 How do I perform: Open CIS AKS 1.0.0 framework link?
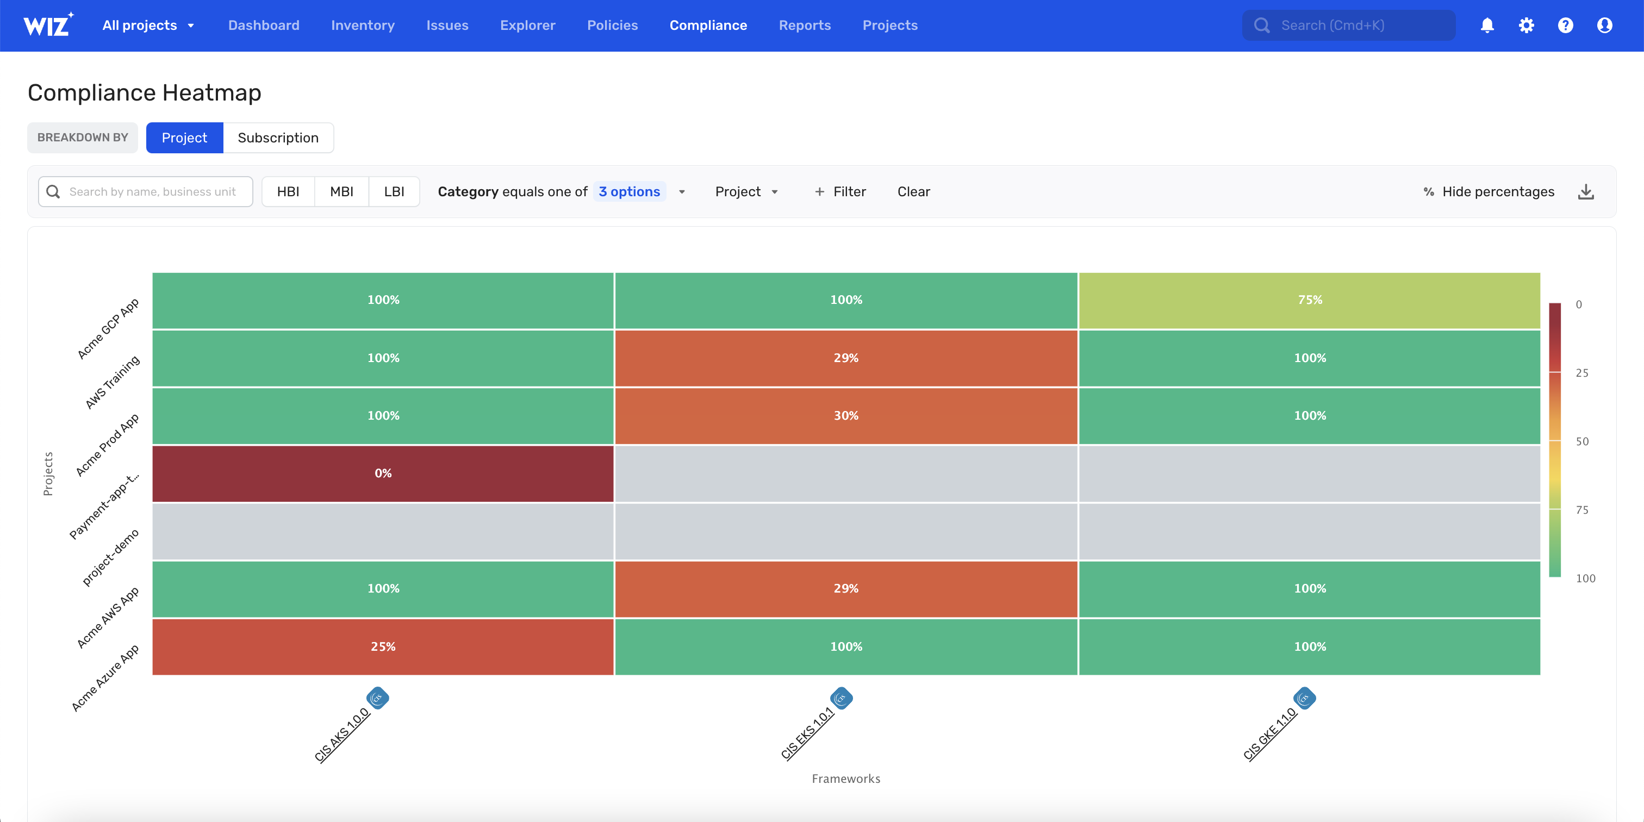(x=342, y=734)
